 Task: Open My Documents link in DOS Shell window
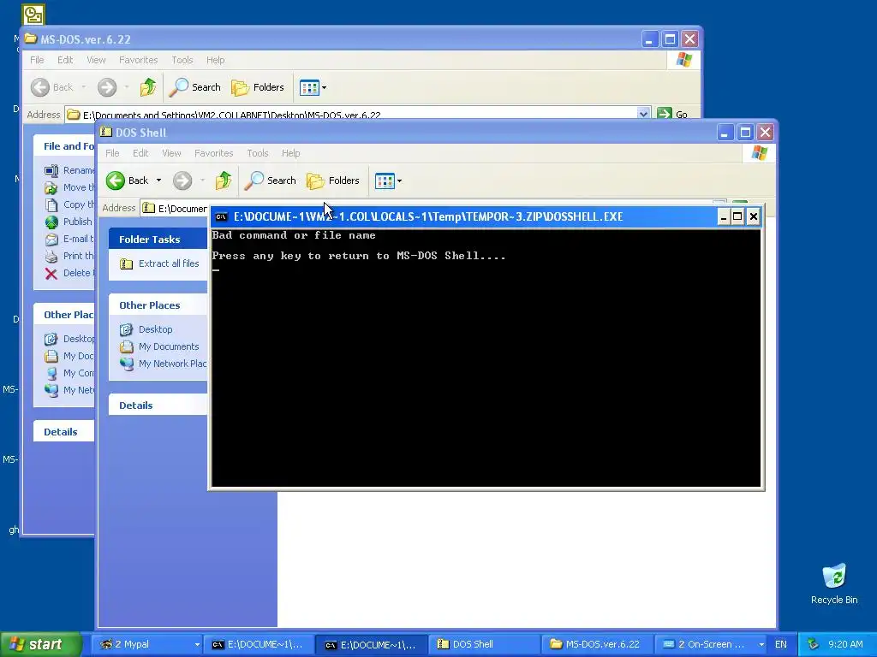click(x=169, y=346)
